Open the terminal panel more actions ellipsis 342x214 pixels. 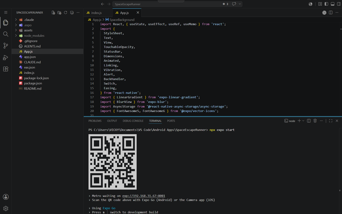coord(321,121)
